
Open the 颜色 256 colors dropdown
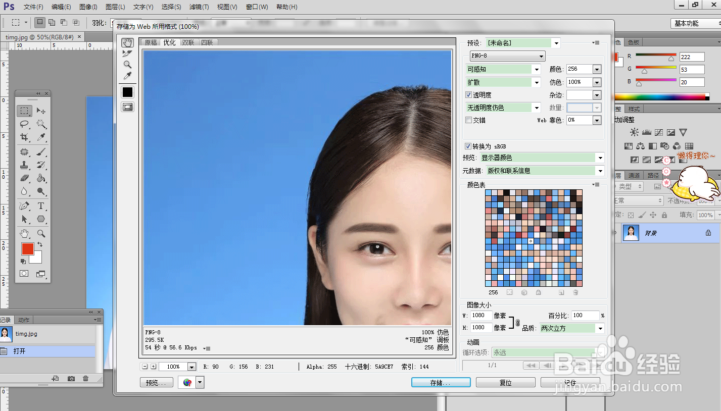tap(597, 69)
